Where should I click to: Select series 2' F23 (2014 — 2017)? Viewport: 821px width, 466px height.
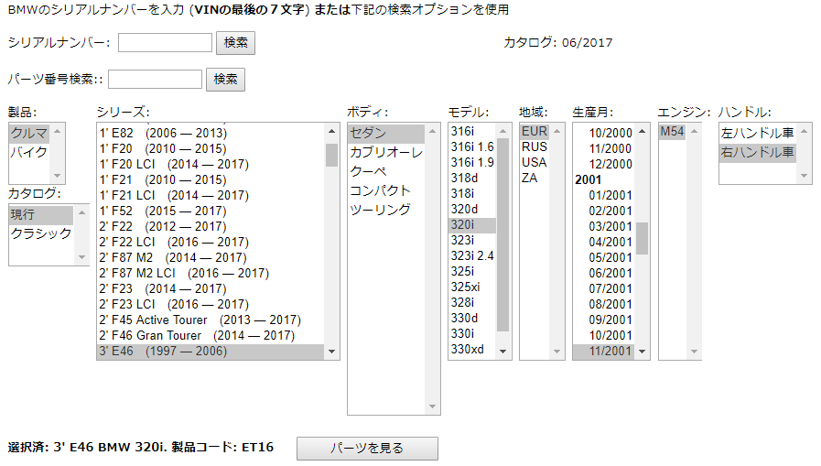(x=211, y=289)
